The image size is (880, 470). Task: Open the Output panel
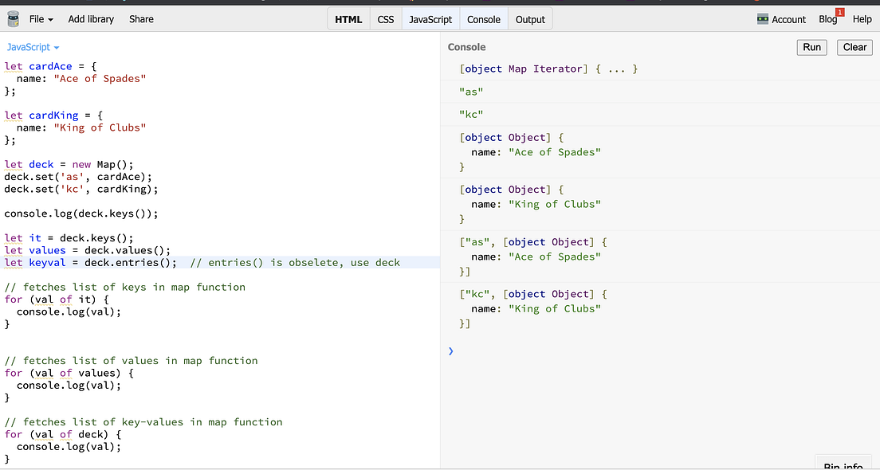click(530, 18)
